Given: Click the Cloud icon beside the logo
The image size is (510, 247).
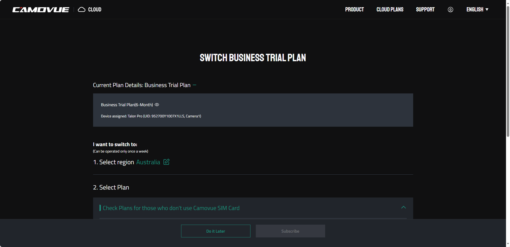Looking at the screenshot, I should (x=82, y=10).
